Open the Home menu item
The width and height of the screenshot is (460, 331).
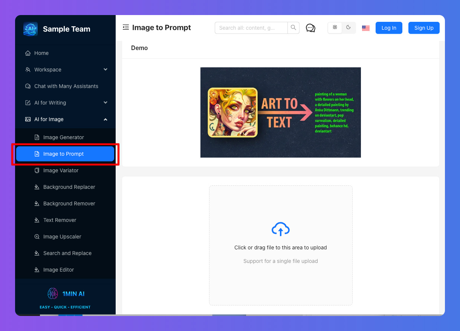coord(65,53)
